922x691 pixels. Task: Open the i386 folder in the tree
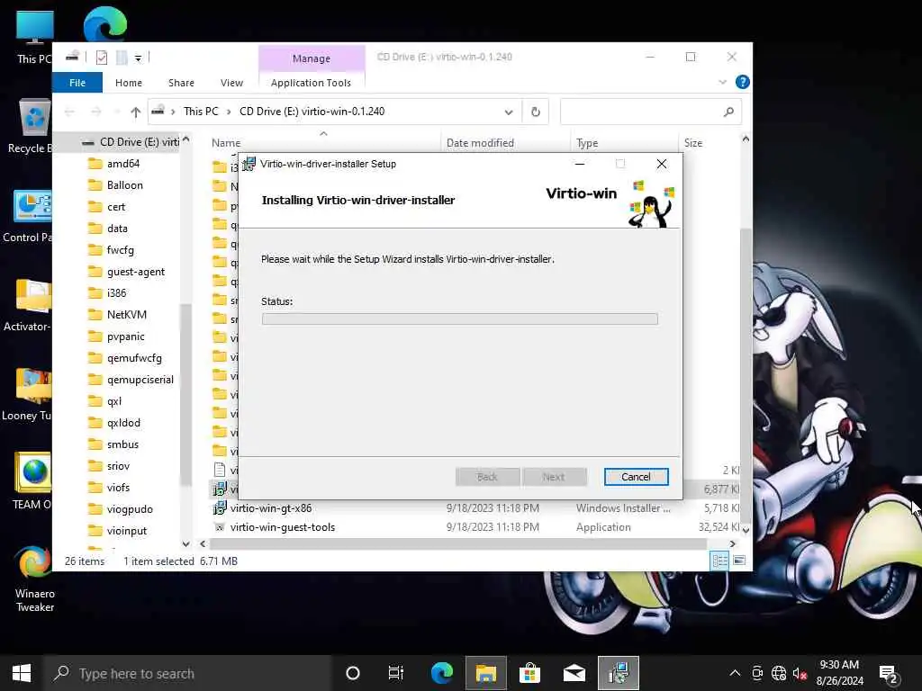pyautogui.click(x=116, y=293)
